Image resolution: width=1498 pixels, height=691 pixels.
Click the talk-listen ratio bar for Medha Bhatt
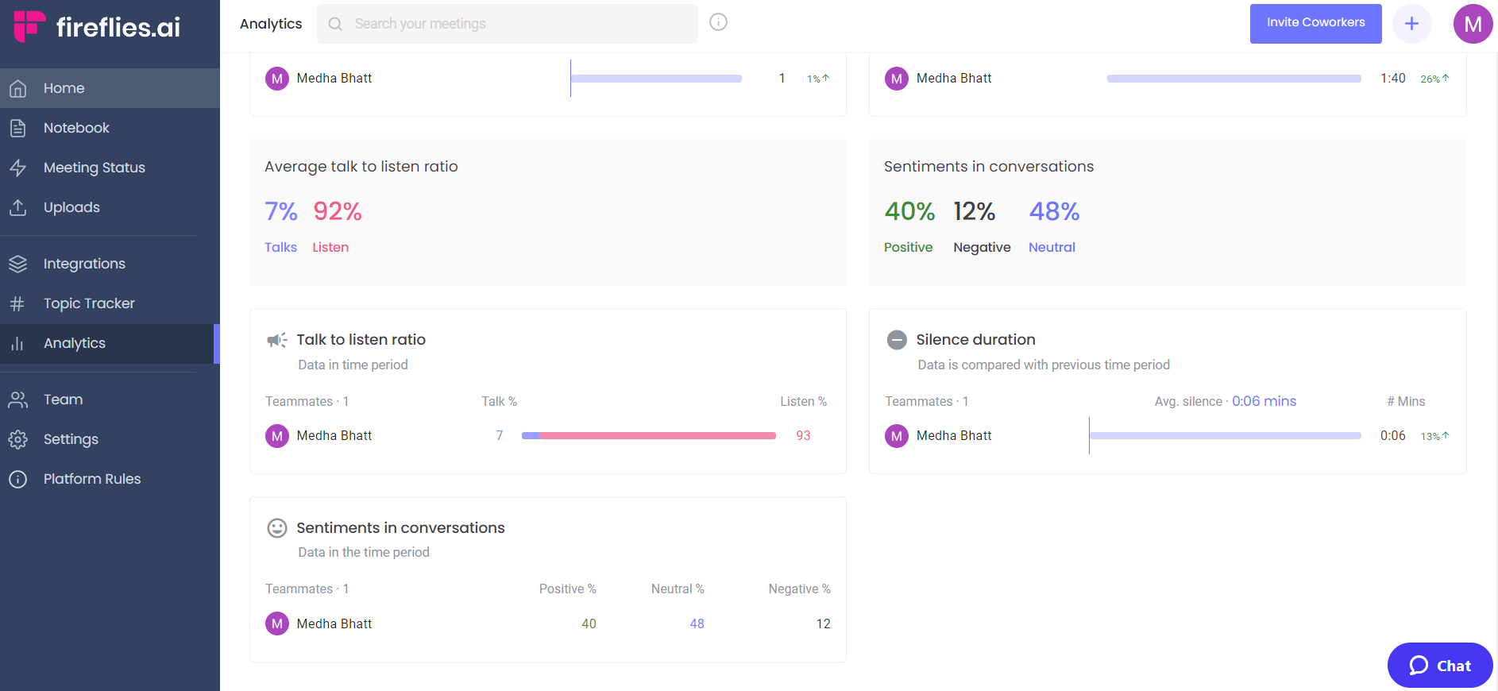click(x=648, y=435)
